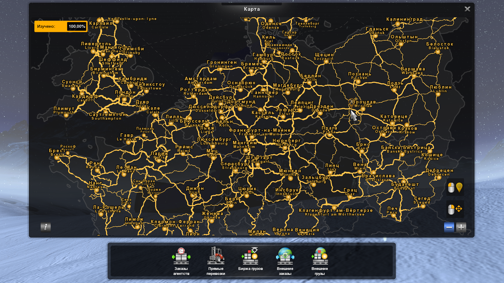504x283 pixels.
Task: Open the Заказы агентств job list
Action: click(x=181, y=261)
